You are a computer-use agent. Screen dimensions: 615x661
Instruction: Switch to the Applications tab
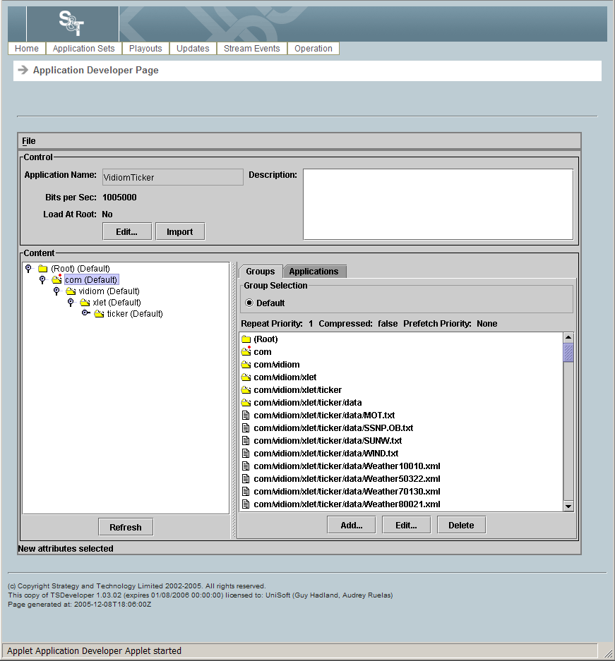click(314, 272)
